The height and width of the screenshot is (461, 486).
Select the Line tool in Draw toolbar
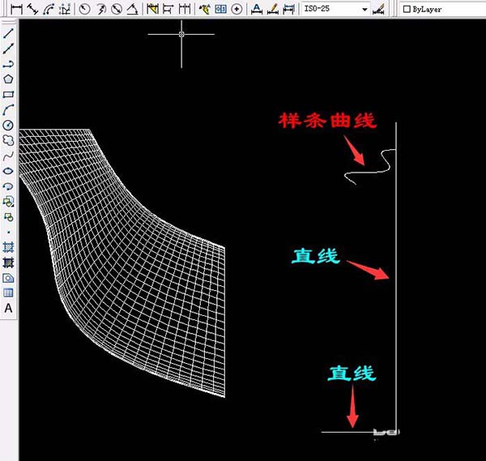pyautogui.click(x=8, y=33)
